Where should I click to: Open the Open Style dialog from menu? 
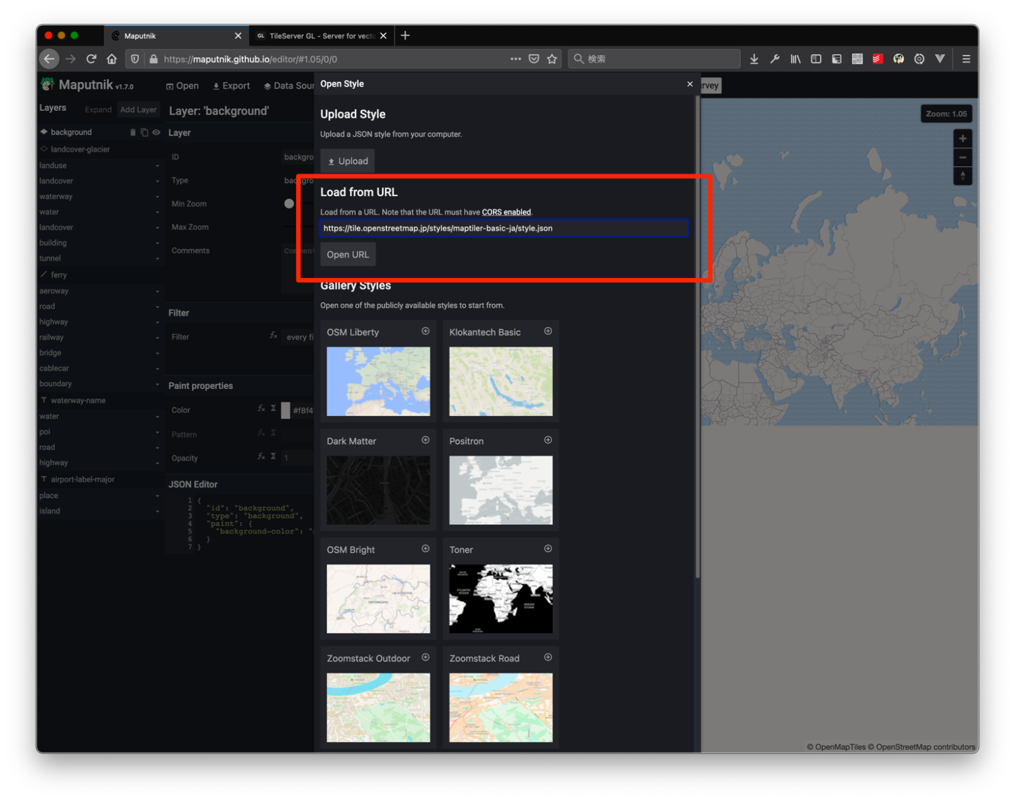182,85
